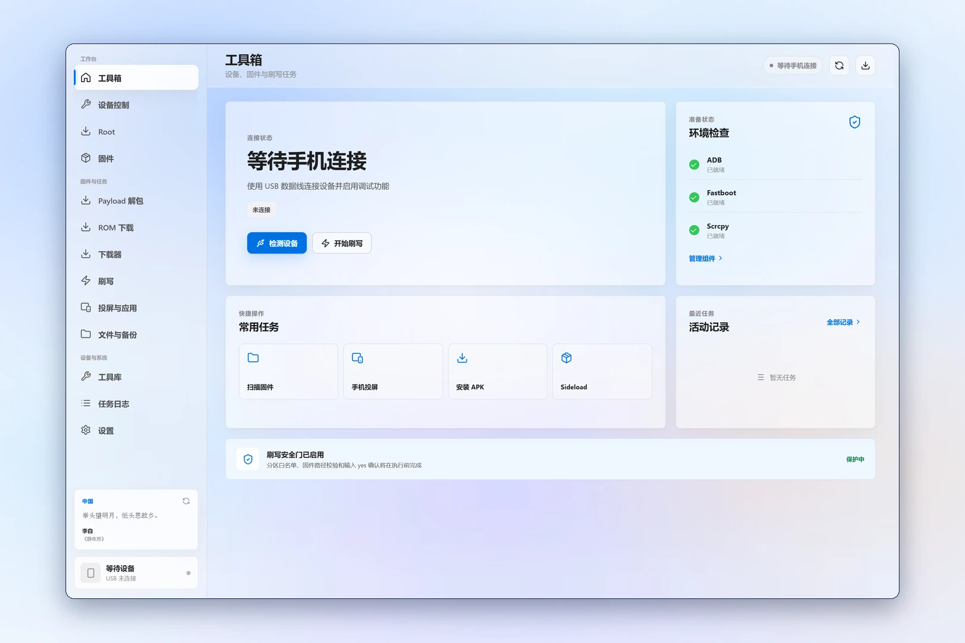Open 设备控制 in the sidebar
The height and width of the screenshot is (643, 965).
click(136, 105)
